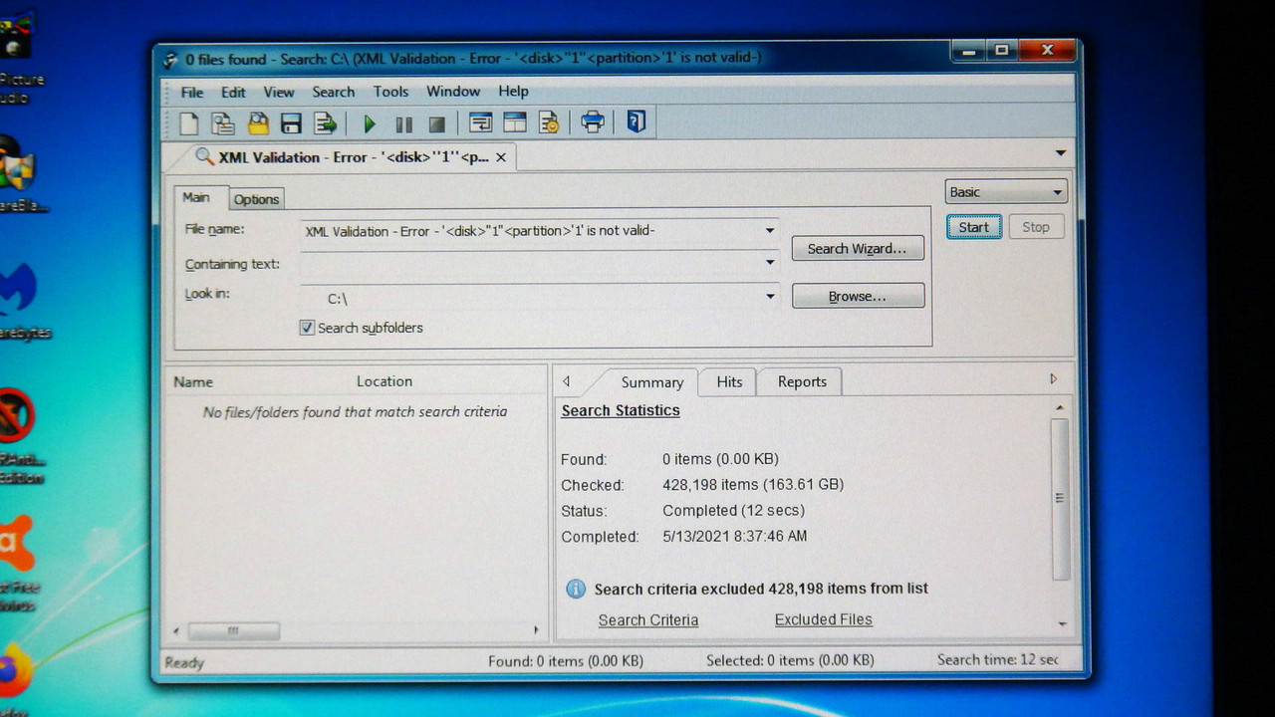
Task: Click the Start button
Action: pyautogui.click(x=973, y=227)
